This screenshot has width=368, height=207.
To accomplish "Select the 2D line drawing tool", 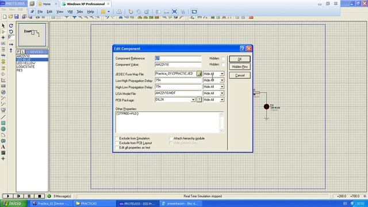I will point(3,117).
